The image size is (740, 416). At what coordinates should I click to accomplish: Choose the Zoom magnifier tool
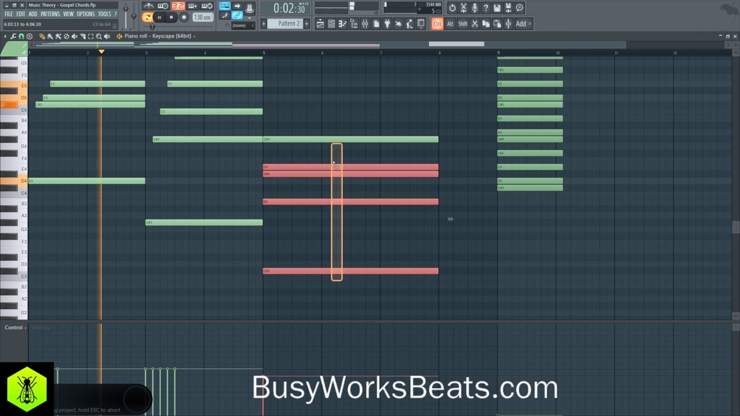(x=99, y=36)
